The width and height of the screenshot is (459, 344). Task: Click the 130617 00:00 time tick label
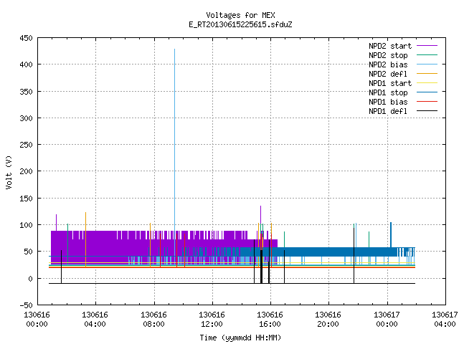coord(387,320)
